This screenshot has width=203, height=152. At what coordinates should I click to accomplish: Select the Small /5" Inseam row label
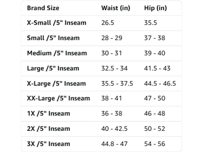click(x=53, y=38)
